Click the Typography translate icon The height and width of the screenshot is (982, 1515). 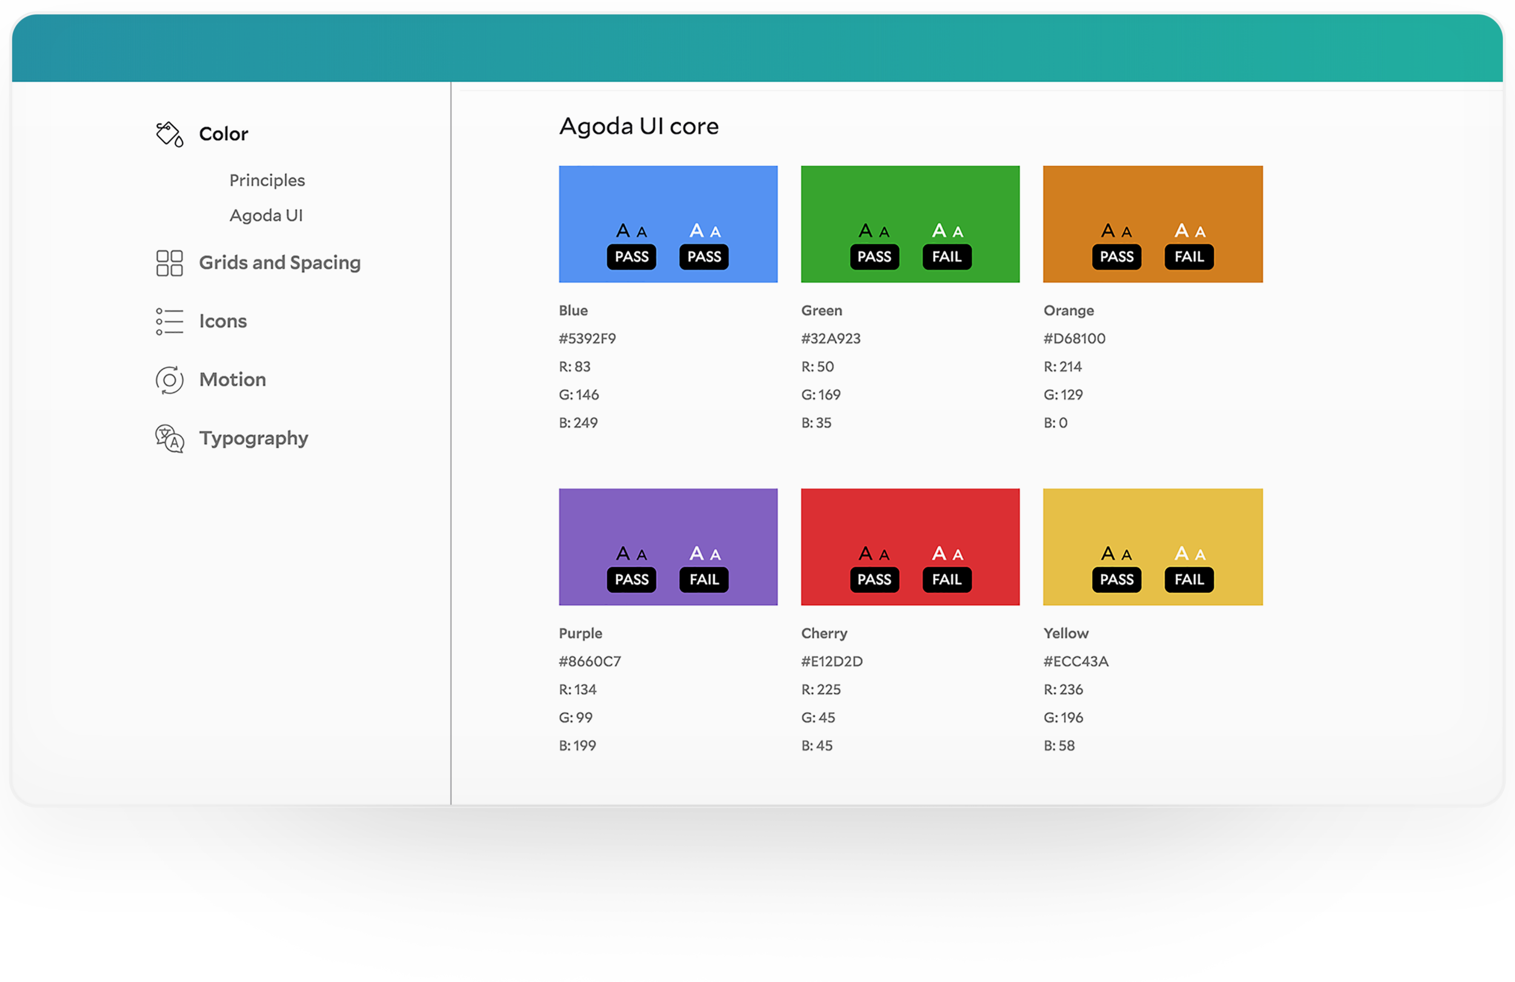click(169, 439)
